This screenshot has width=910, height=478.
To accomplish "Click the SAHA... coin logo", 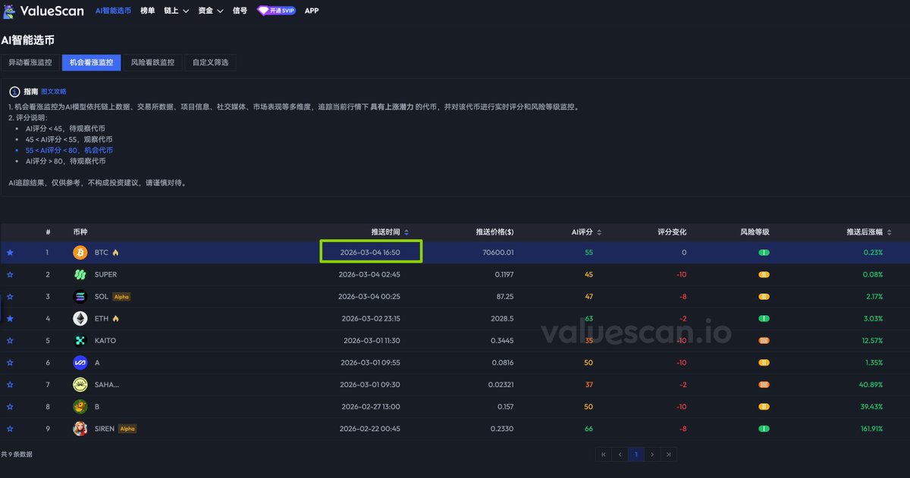I will pos(80,385).
